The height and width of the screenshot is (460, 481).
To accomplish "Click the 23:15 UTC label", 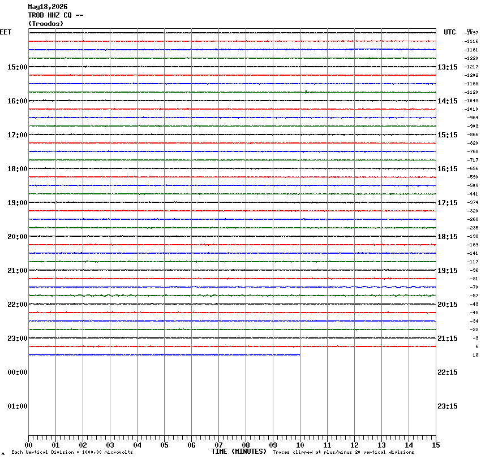I will [447, 406].
